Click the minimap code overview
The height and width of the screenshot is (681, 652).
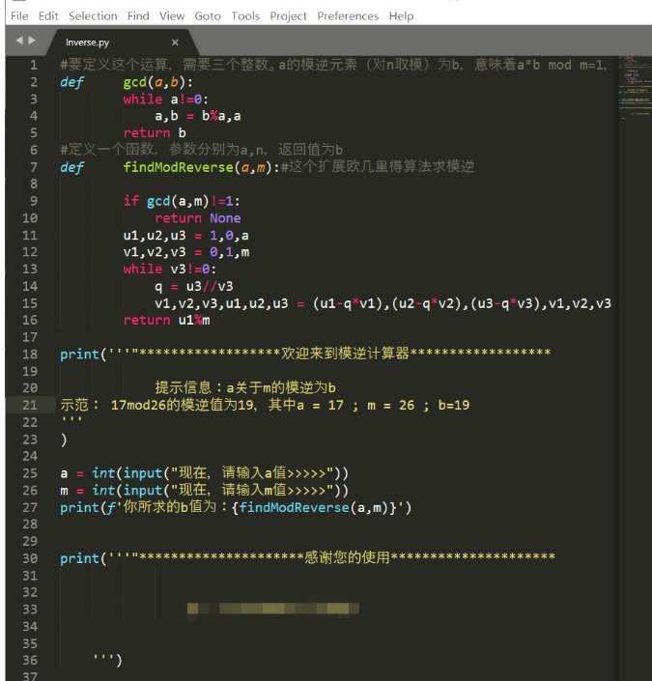click(635, 87)
